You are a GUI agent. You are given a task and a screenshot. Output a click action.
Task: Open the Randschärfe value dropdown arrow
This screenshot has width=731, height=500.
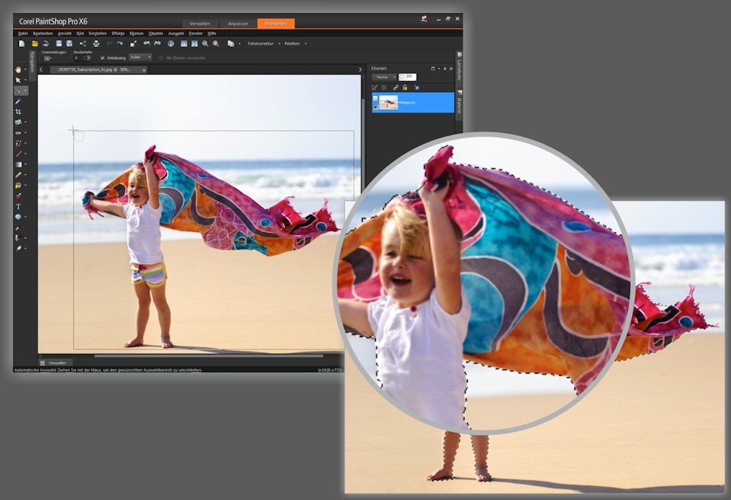click(x=89, y=58)
